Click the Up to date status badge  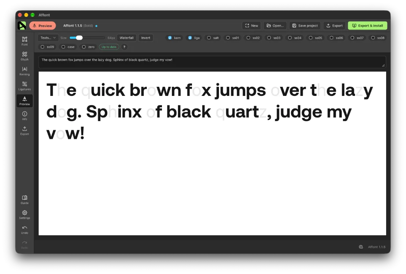(109, 47)
